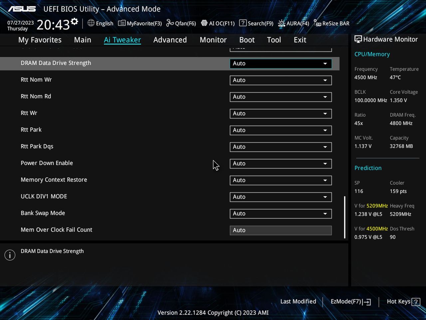Open the Tool tab
Image resolution: width=426 pixels, height=320 pixels.
click(274, 40)
